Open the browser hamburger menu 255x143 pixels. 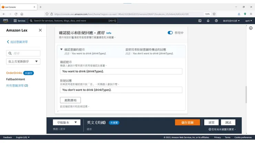tap(251, 14)
